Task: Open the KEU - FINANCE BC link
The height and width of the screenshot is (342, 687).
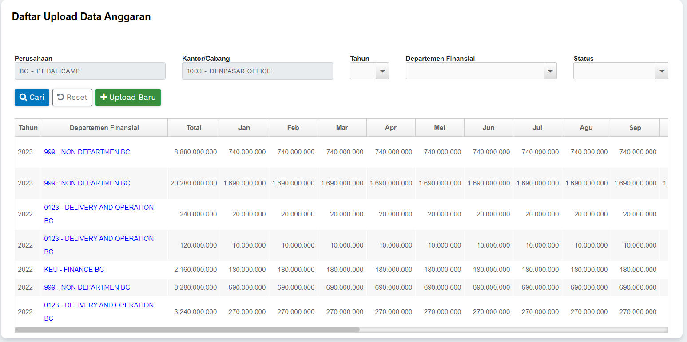Action: [x=74, y=270]
